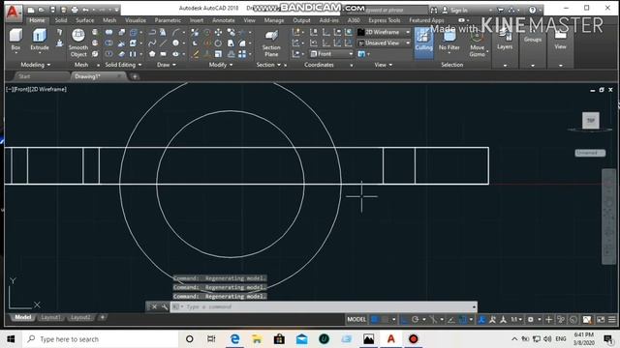Select the Spline tool in Draw panel
Image resolution: width=620 pixels, height=348 pixels.
tap(152, 43)
